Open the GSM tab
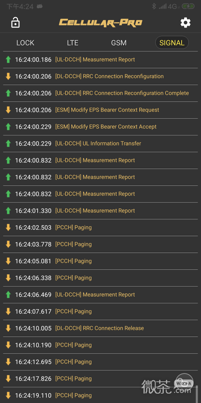Screen dimensions: 201x403 point(119,43)
